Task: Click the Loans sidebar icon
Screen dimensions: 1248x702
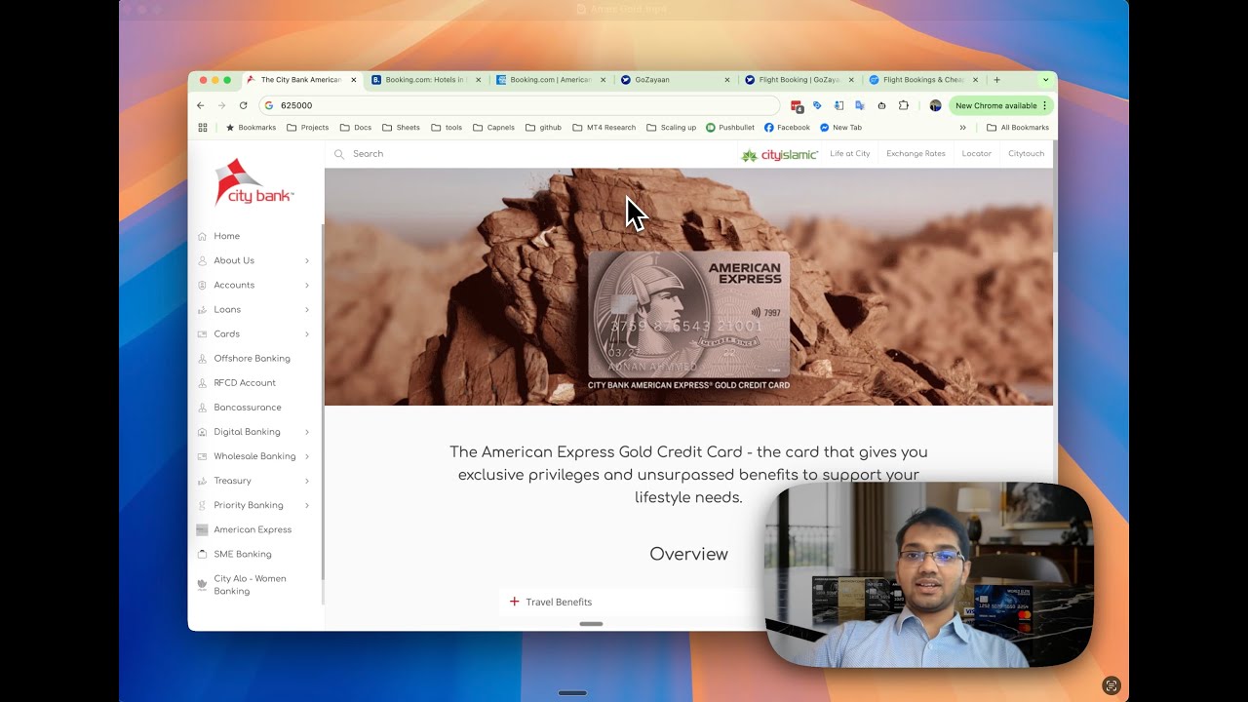Action: (202, 309)
